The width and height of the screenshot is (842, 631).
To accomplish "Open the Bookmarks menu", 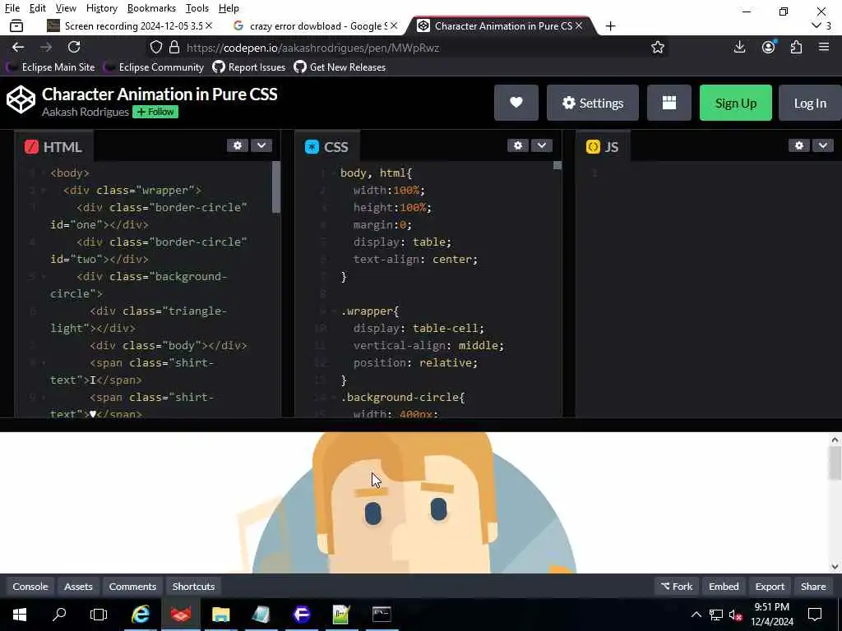I will click(x=151, y=8).
